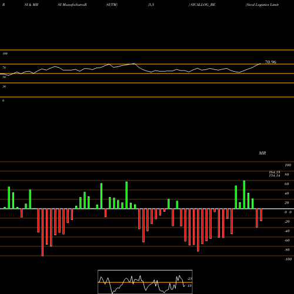Image resolution: width=294 pixels, height=294 pixels.
Task: Click the 20 label on the MR axis
Action: (287, 203)
